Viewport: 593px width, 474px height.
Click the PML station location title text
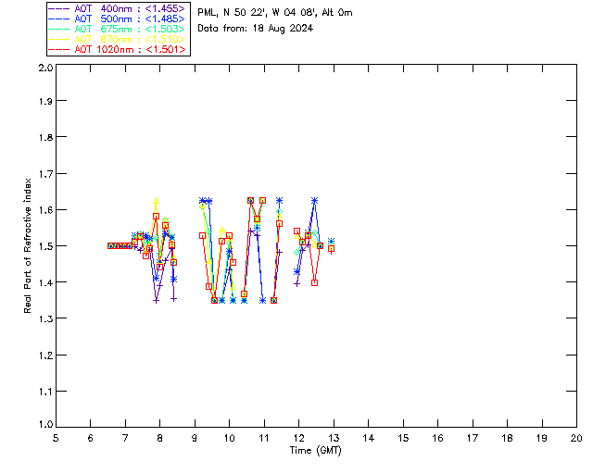[x=275, y=13]
